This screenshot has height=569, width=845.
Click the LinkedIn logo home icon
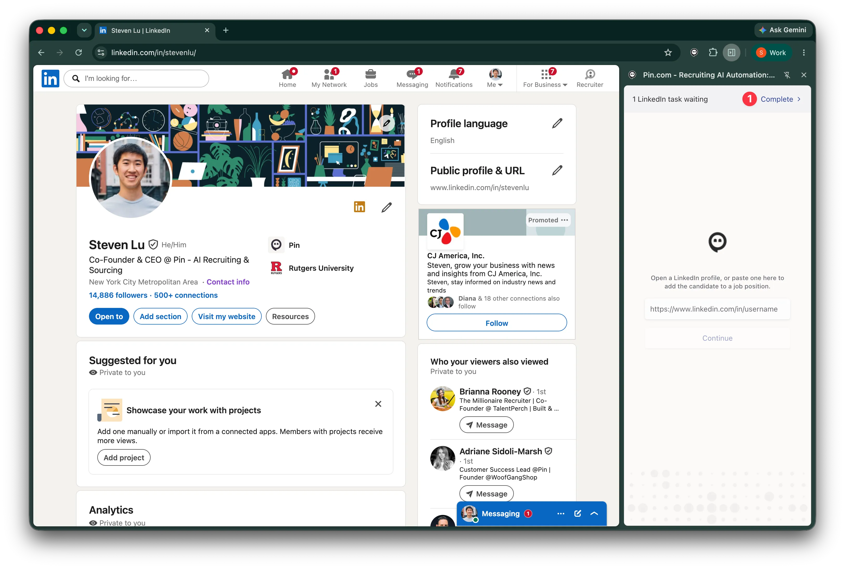(50, 78)
